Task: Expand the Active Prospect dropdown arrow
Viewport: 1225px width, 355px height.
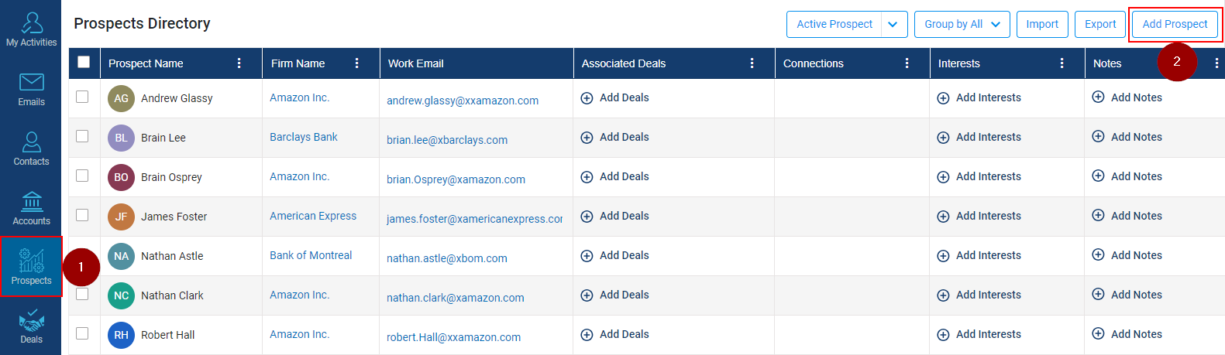Action: point(893,24)
